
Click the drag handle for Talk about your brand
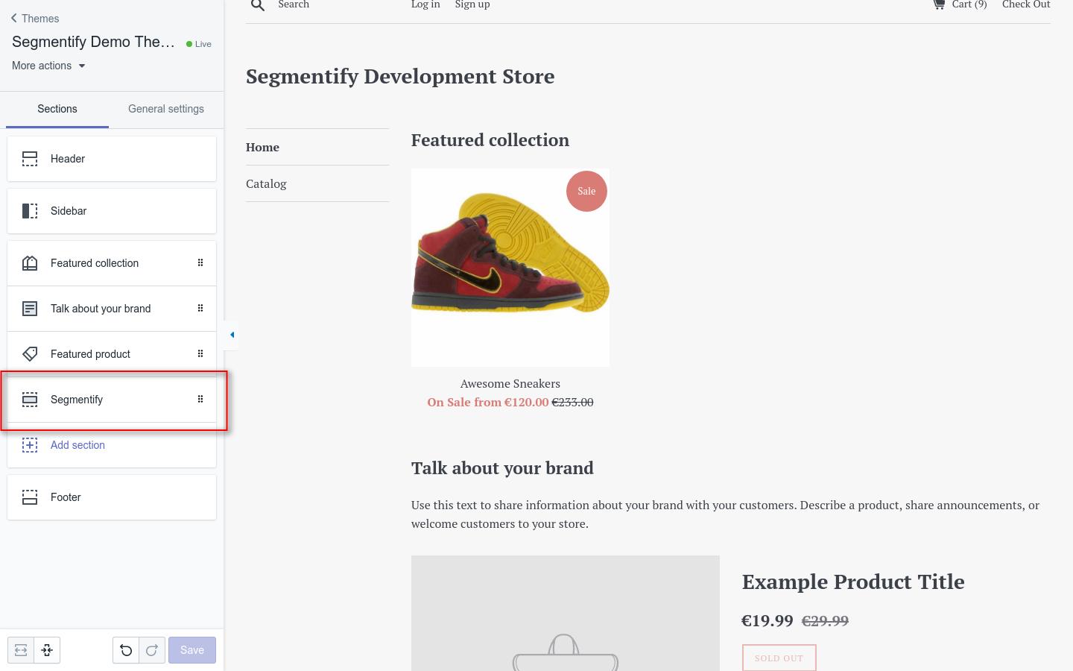pos(200,308)
